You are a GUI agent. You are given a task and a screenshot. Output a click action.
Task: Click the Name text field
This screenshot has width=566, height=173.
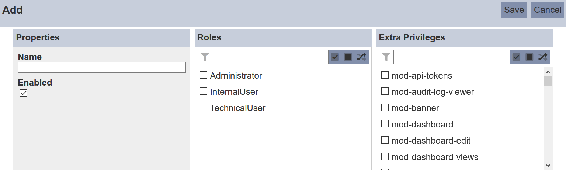(x=102, y=67)
